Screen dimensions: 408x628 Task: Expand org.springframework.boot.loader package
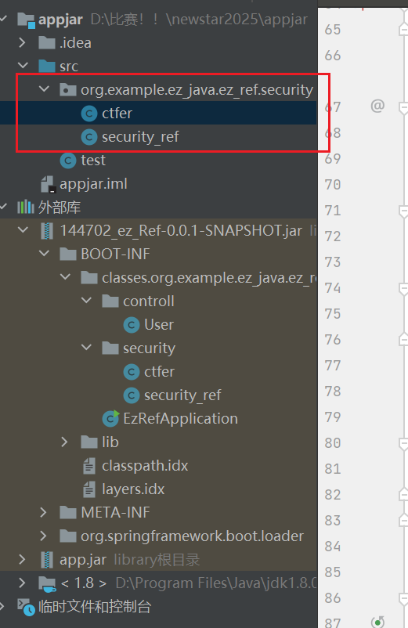point(44,536)
